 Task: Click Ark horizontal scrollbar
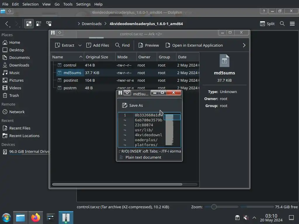(117, 184)
